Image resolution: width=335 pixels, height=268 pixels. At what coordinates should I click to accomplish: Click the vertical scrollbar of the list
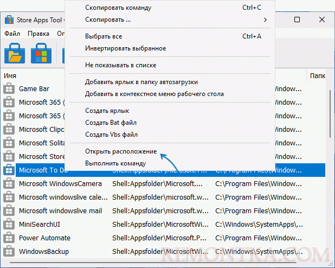(x=330, y=114)
